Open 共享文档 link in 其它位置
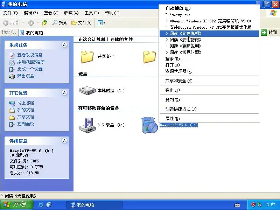The height and width of the screenshot is (210, 280). [26, 117]
